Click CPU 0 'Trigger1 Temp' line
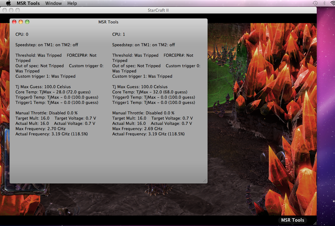This screenshot has width=335, height=226. point(57,102)
